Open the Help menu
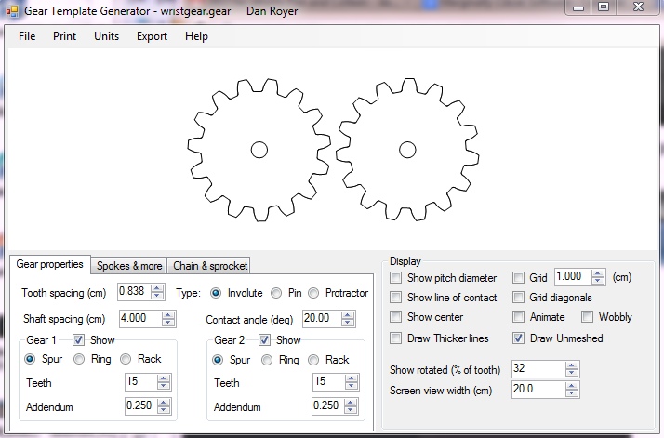 [196, 36]
